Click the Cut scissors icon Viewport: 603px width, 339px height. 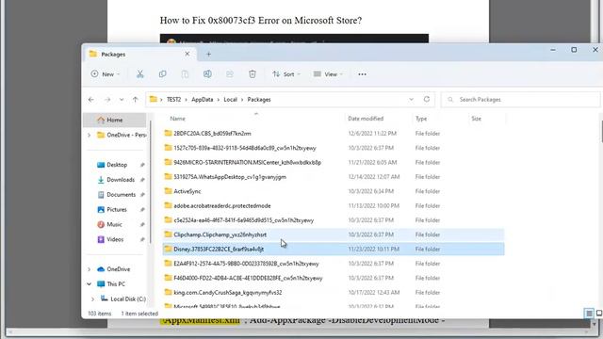click(x=140, y=74)
